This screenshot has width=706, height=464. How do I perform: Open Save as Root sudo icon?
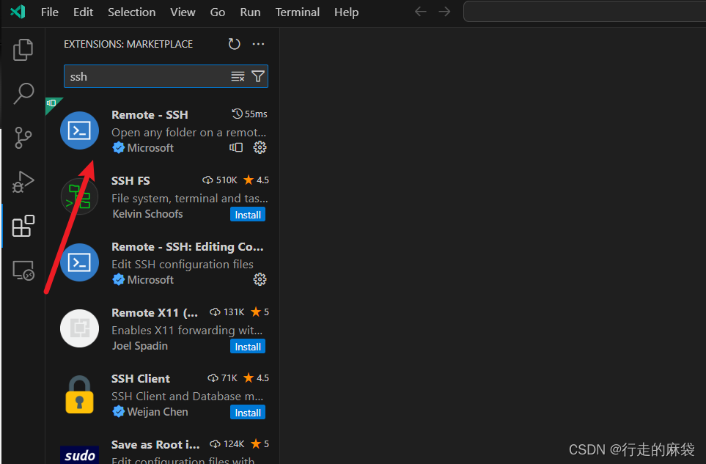pyautogui.click(x=80, y=454)
